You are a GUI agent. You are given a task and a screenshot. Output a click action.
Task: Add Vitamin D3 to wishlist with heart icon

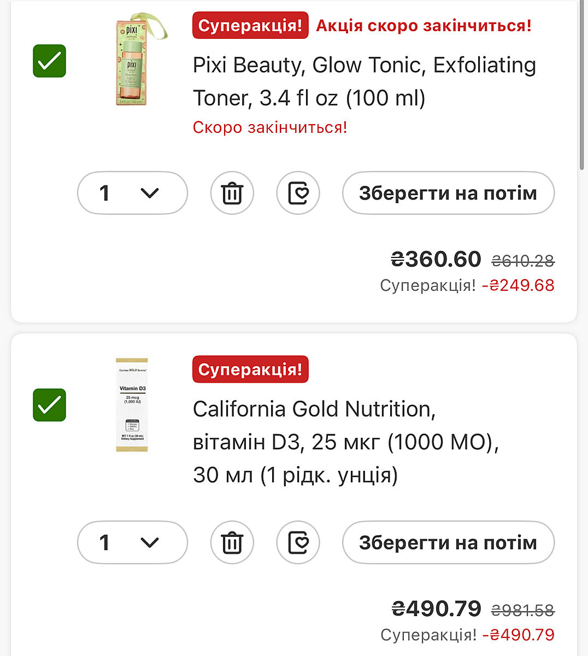coord(298,542)
